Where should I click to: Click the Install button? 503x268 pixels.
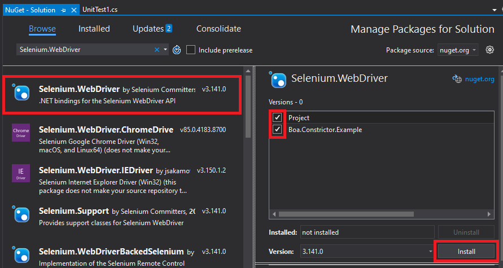[x=466, y=252]
